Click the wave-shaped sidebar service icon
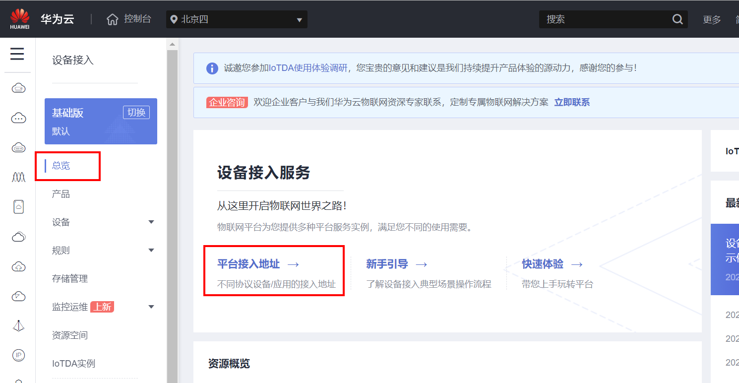 click(x=18, y=177)
